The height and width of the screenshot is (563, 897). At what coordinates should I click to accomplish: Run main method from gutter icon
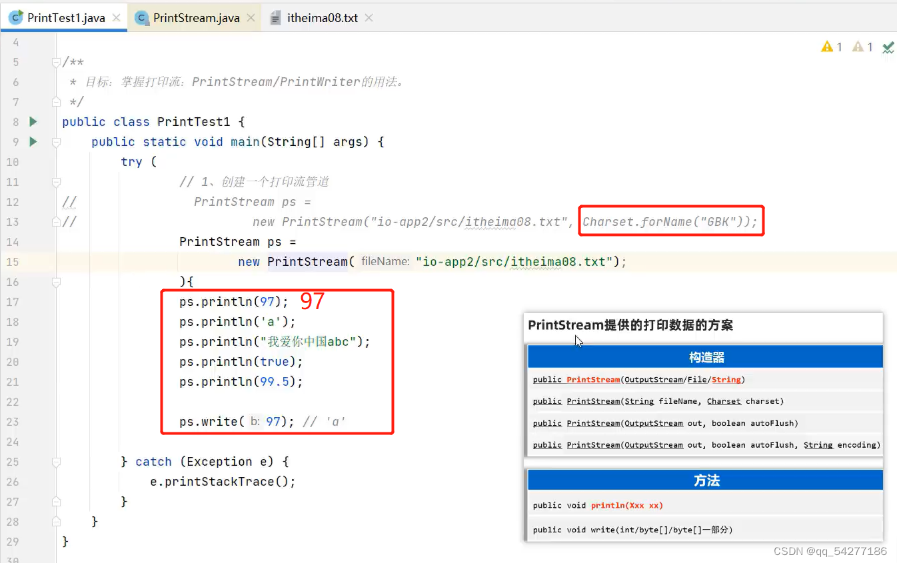coord(33,142)
